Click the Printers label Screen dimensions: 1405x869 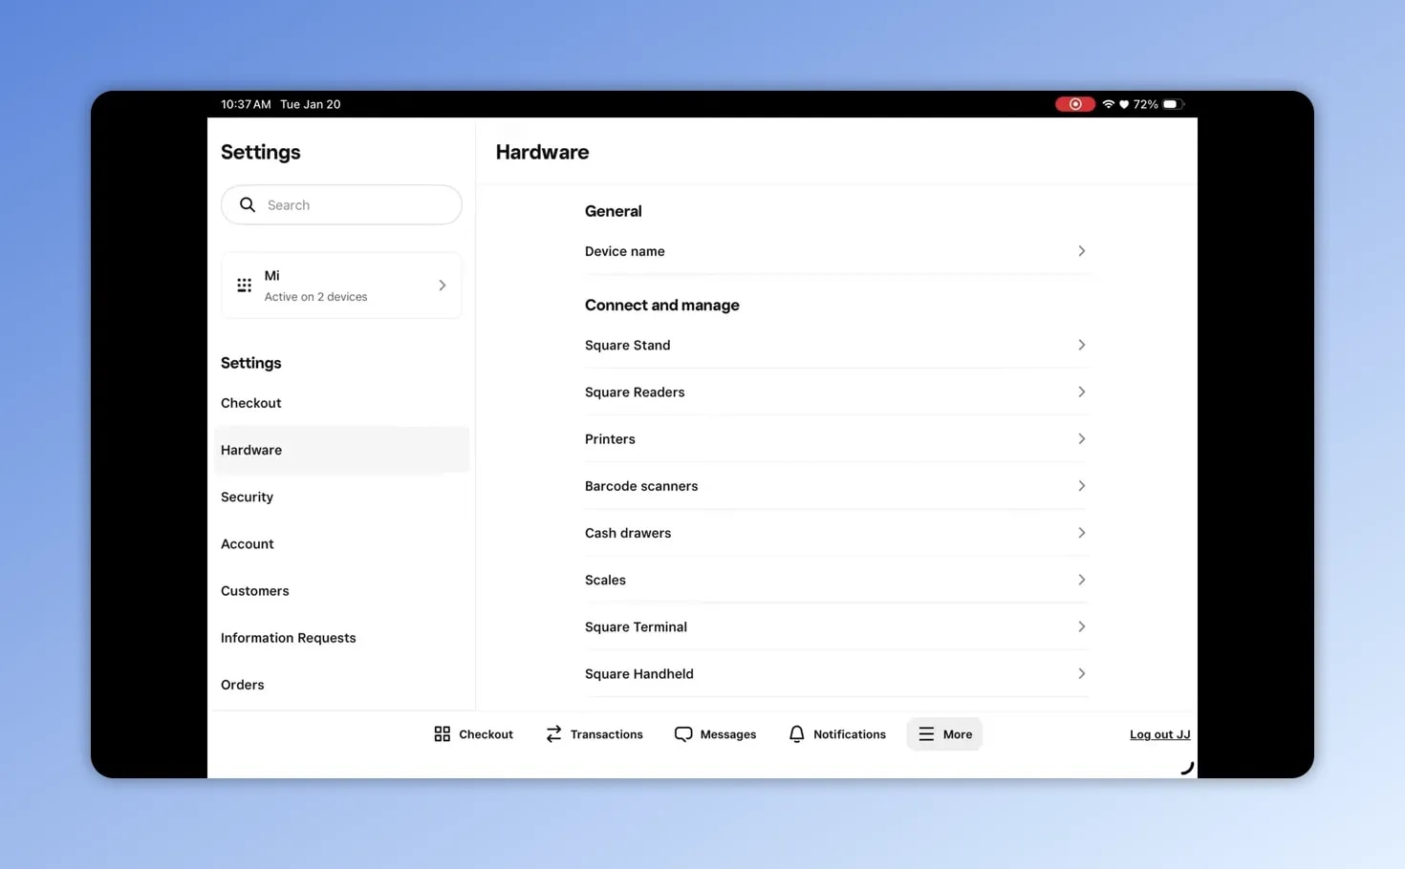click(610, 438)
